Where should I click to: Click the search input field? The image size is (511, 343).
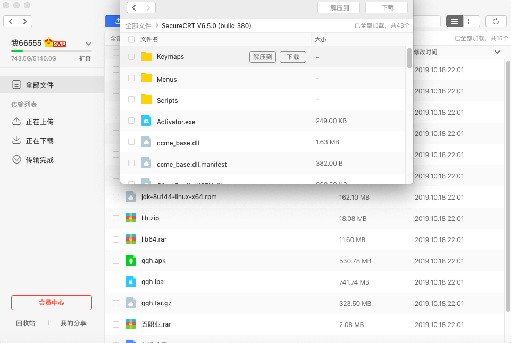click(427, 21)
